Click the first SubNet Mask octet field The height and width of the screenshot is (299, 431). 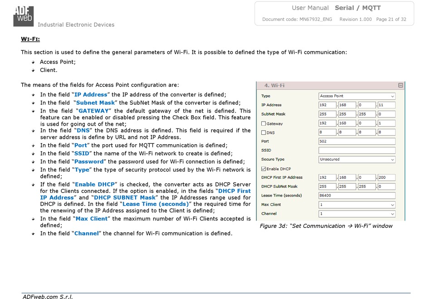click(x=328, y=114)
